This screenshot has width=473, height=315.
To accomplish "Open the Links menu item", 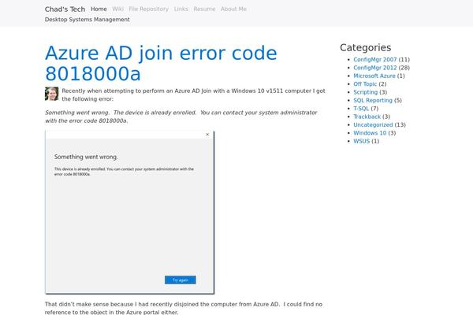I will tap(181, 9).
